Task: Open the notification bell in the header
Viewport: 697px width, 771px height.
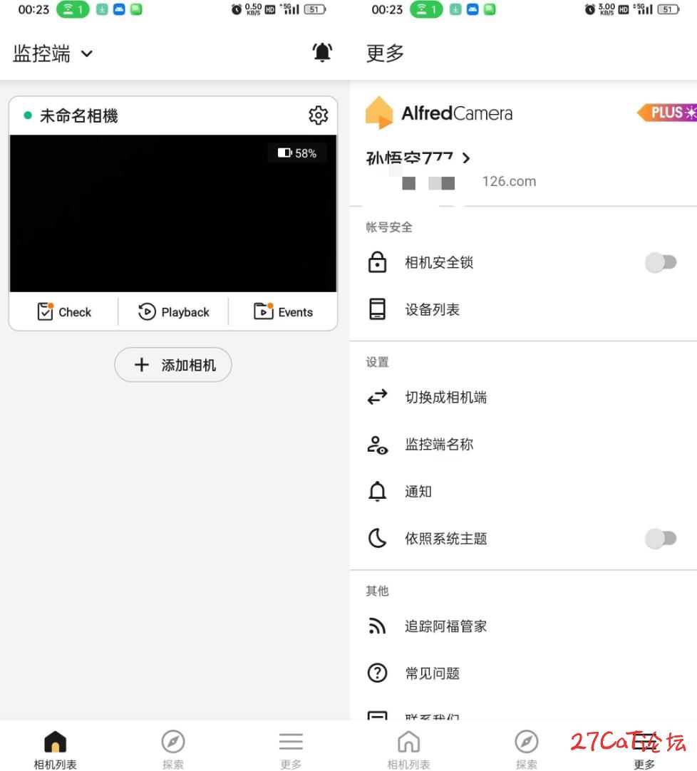Action: point(322,52)
